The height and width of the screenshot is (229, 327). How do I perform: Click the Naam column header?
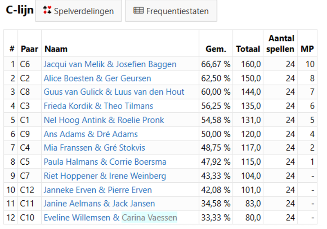pyautogui.click(x=56, y=49)
